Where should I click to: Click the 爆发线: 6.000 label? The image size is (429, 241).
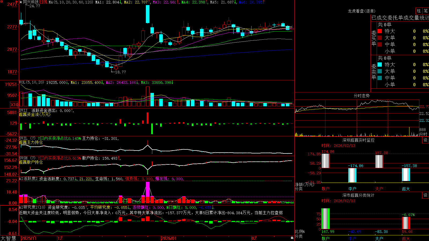click(169, 179)
